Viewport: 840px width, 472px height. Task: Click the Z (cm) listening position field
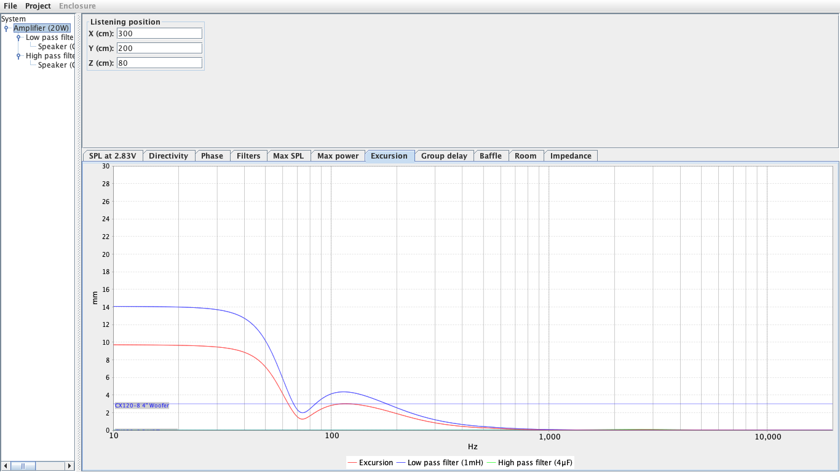click(x=159, y=63)
